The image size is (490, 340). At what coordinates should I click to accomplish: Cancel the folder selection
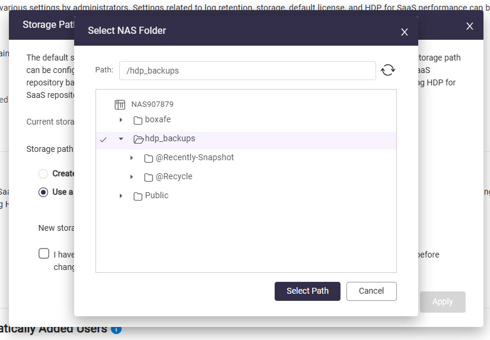pyautogui.click(x=371, y=291)
